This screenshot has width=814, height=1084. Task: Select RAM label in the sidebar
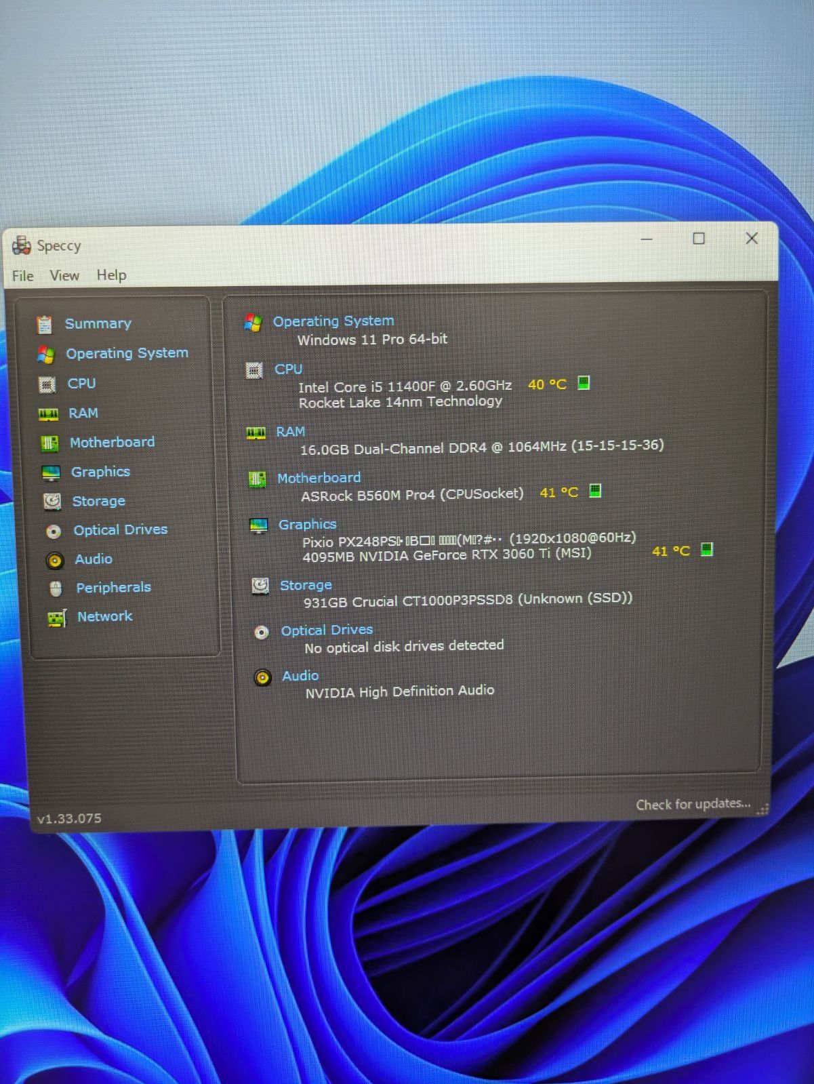pos(83,413)
